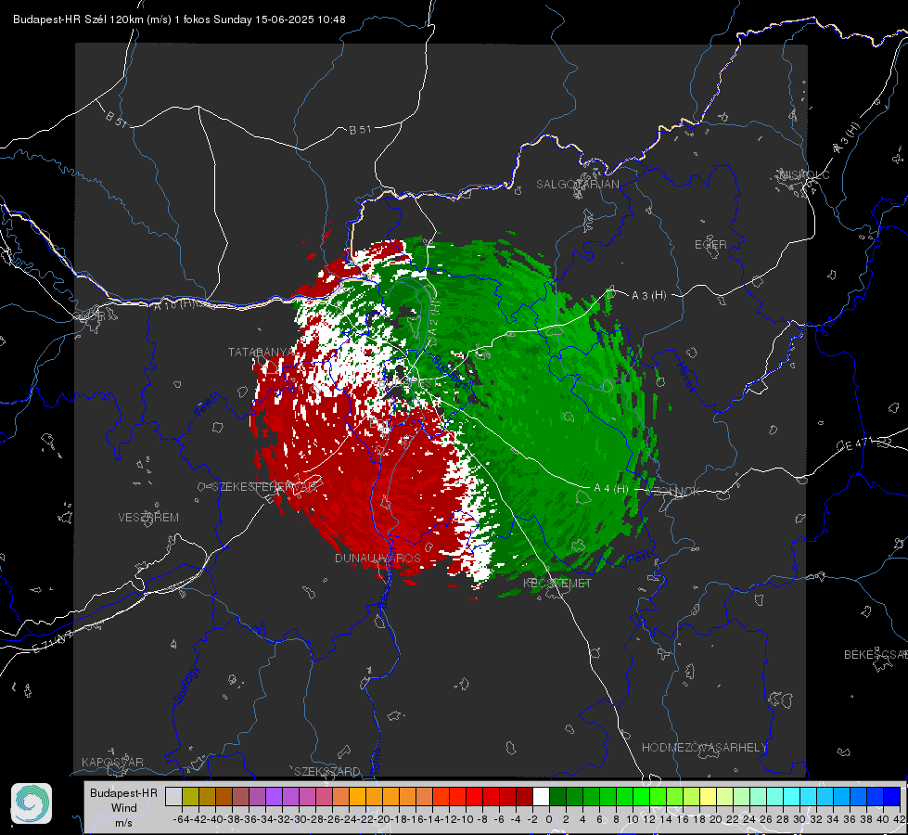Select the HÓDMEZŐVÁSÁRHELY city label
908x835 pixels.
point(704,747)
